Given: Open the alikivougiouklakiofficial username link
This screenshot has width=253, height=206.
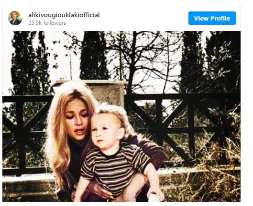Looking at the screenshot, I should click(64, 15).
